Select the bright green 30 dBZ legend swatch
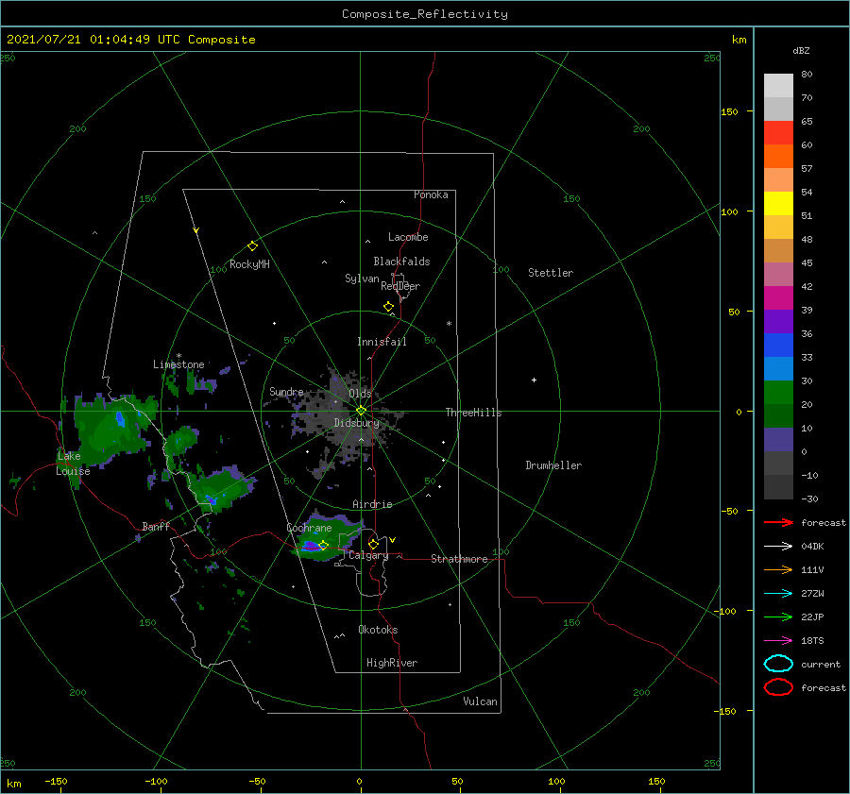 pyautogui.click(x=778, y=392)
